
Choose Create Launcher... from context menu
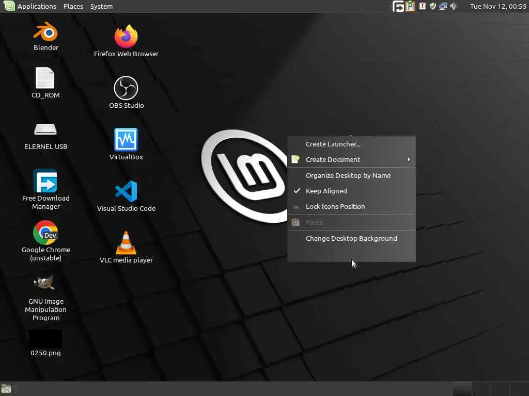pyautogui.click(x=351, y=144)
